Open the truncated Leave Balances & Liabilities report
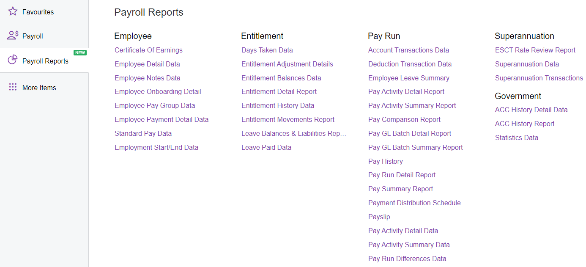This screenshot has height=267, width=586. click(x=293, y=133)
